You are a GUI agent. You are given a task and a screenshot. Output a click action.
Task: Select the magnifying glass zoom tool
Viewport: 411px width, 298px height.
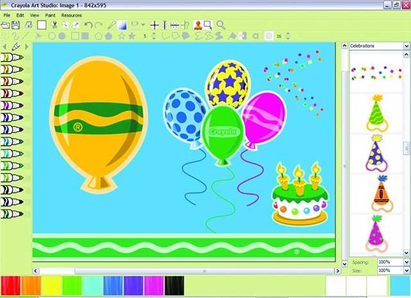[x=221, y=25]
